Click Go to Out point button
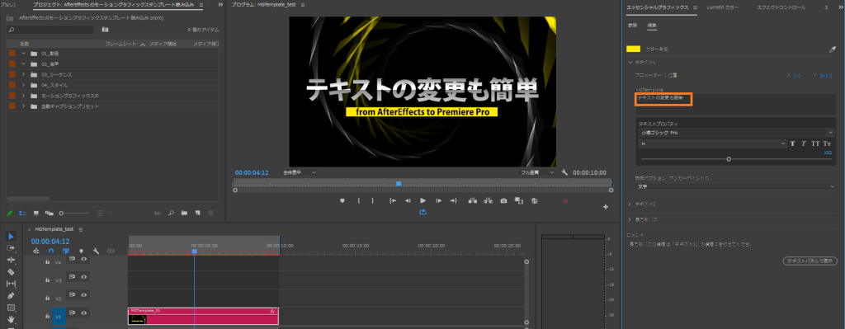Screen dimensions: 845x329 (453, 200)
